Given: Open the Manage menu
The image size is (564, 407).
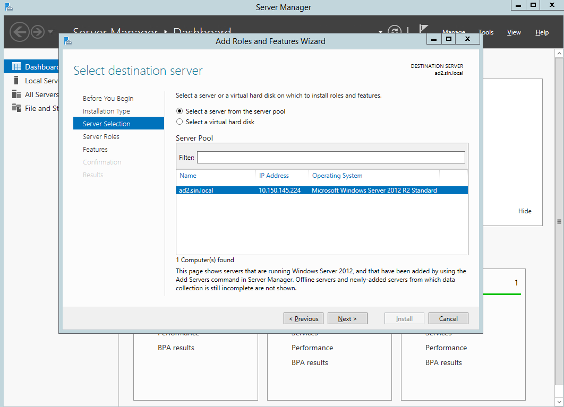Looking at the screenshot, I should tap(454, 32).
